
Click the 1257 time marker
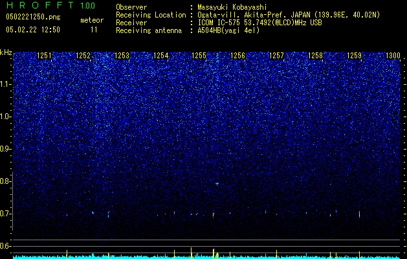click(276, 56)
